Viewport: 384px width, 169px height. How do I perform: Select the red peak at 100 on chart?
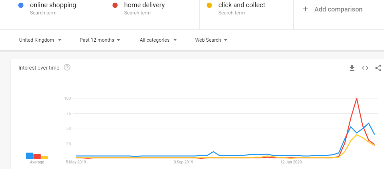coord(356,98)
